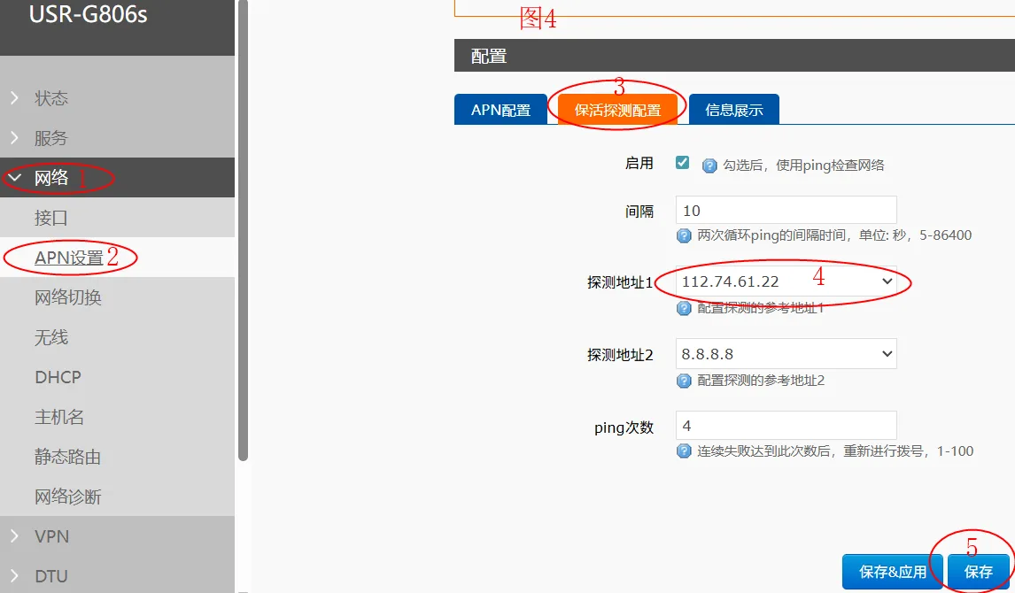Click the 保存 button

coord(978,572)
